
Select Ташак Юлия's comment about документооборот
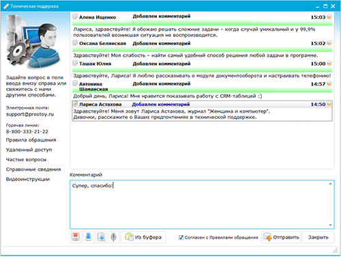[202, 76]
